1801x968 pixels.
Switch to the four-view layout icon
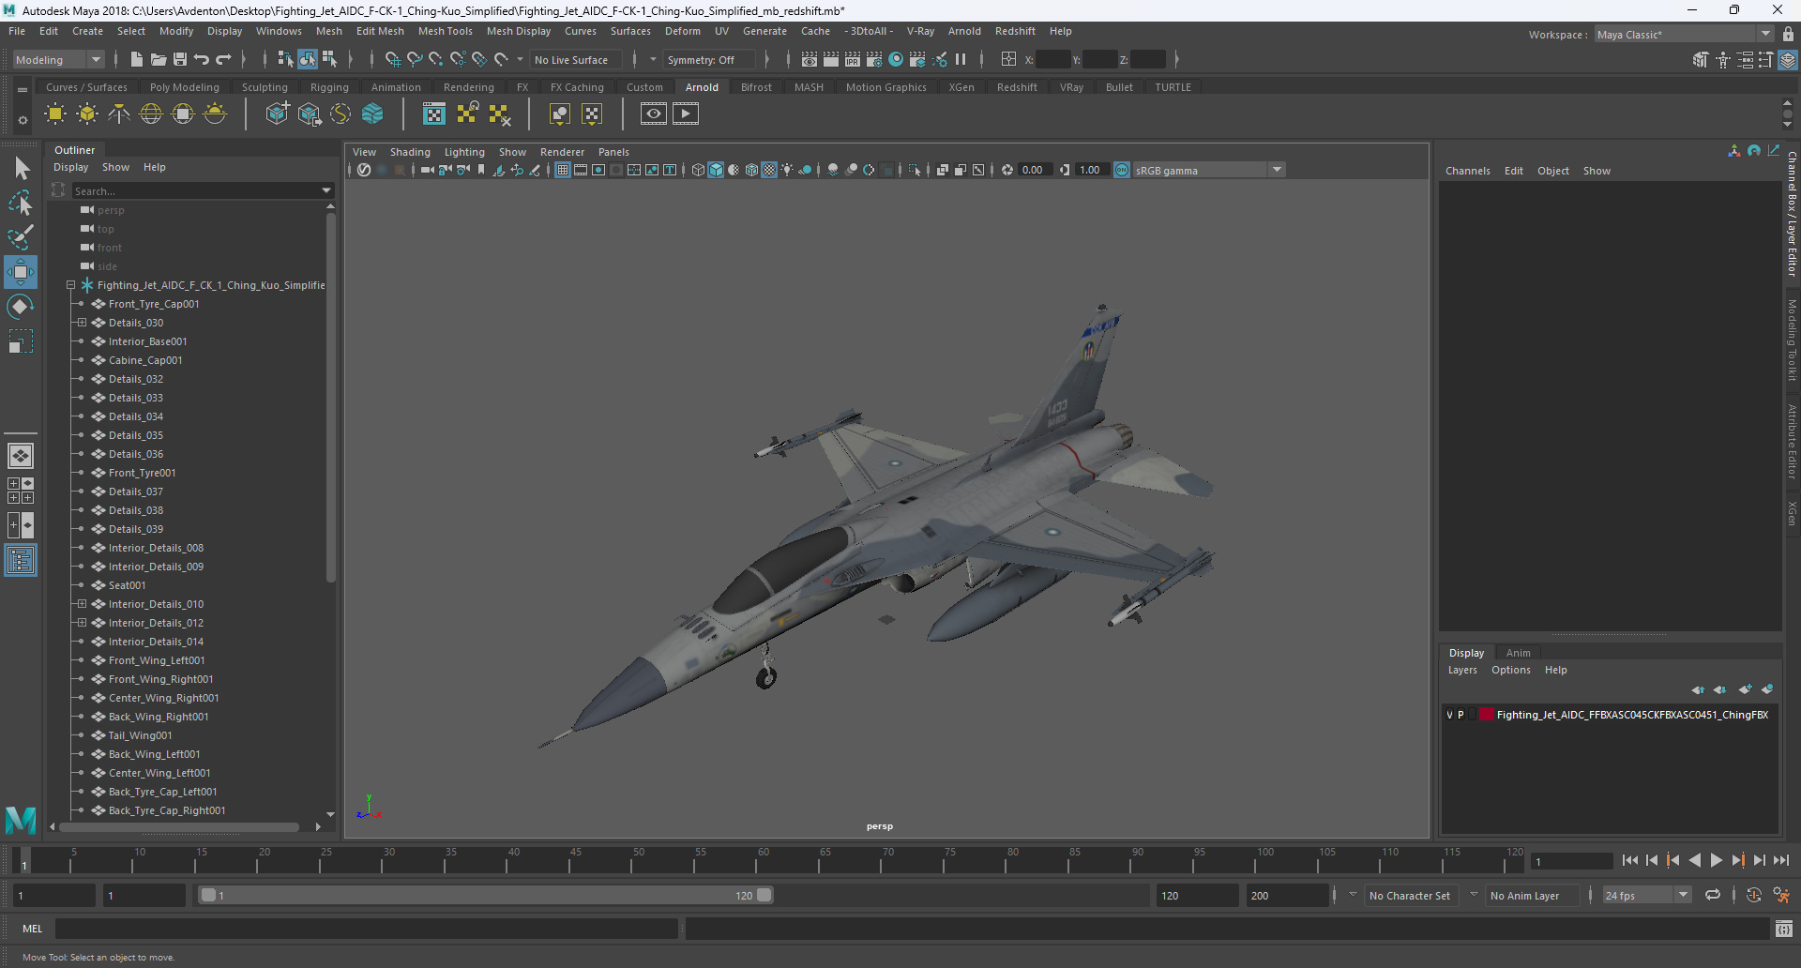coord(21,491)
